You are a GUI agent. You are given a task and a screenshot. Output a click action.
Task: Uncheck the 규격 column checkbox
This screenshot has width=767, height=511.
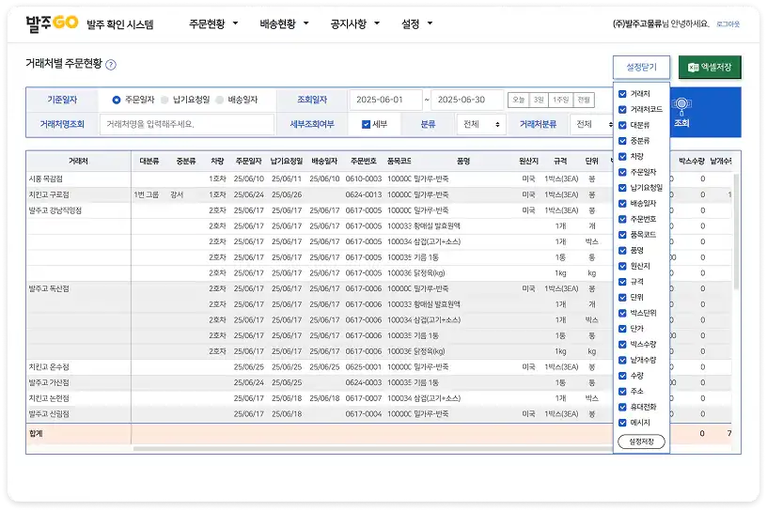click(x=622, y=282)
